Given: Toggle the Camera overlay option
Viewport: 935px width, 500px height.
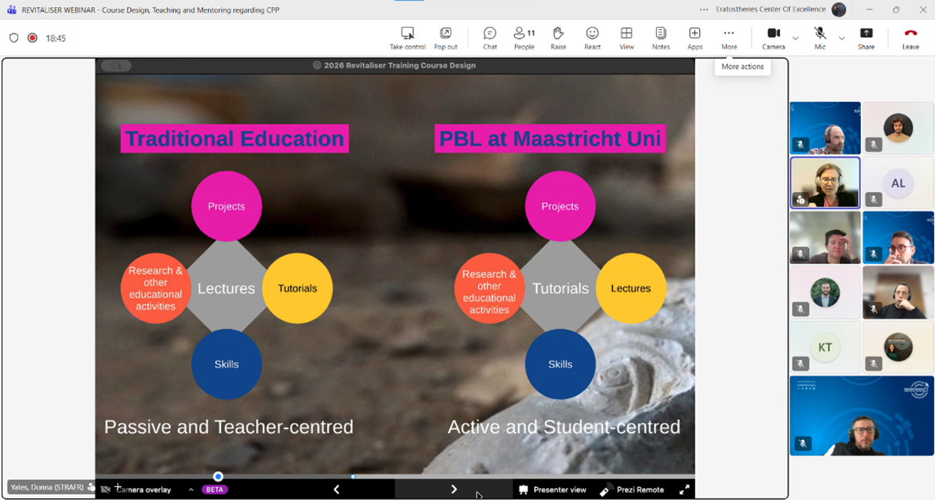Looking at the screenshot, I should 136,489.
